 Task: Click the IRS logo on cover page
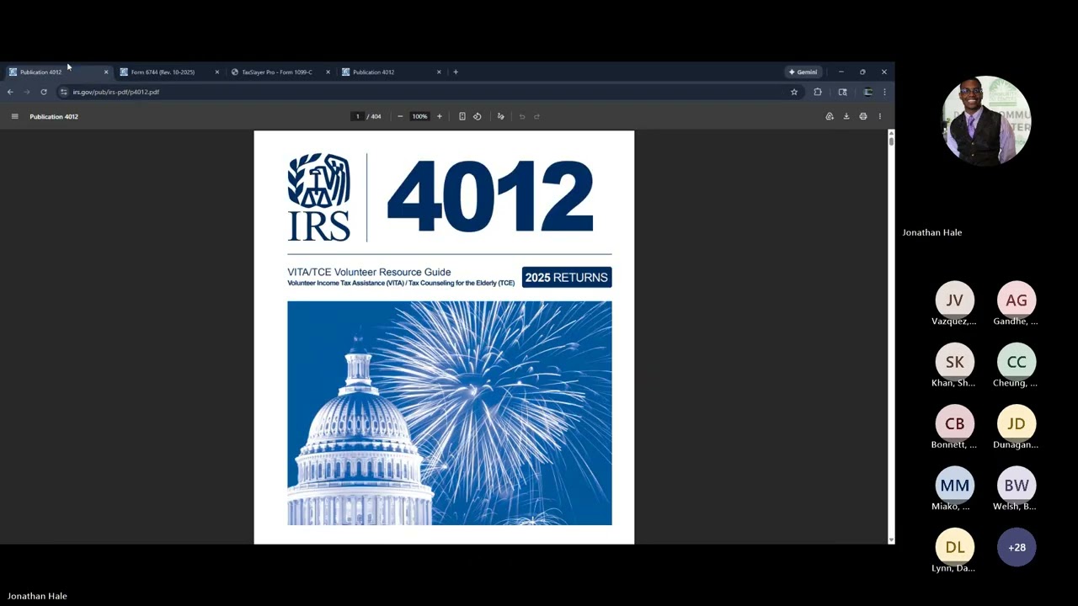pyautogui.click(x=319, y=197)
